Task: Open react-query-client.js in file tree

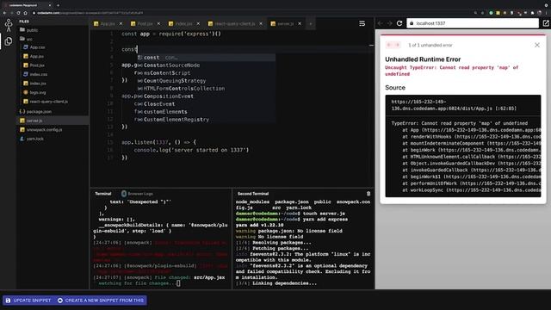Action: pos(46,102)
